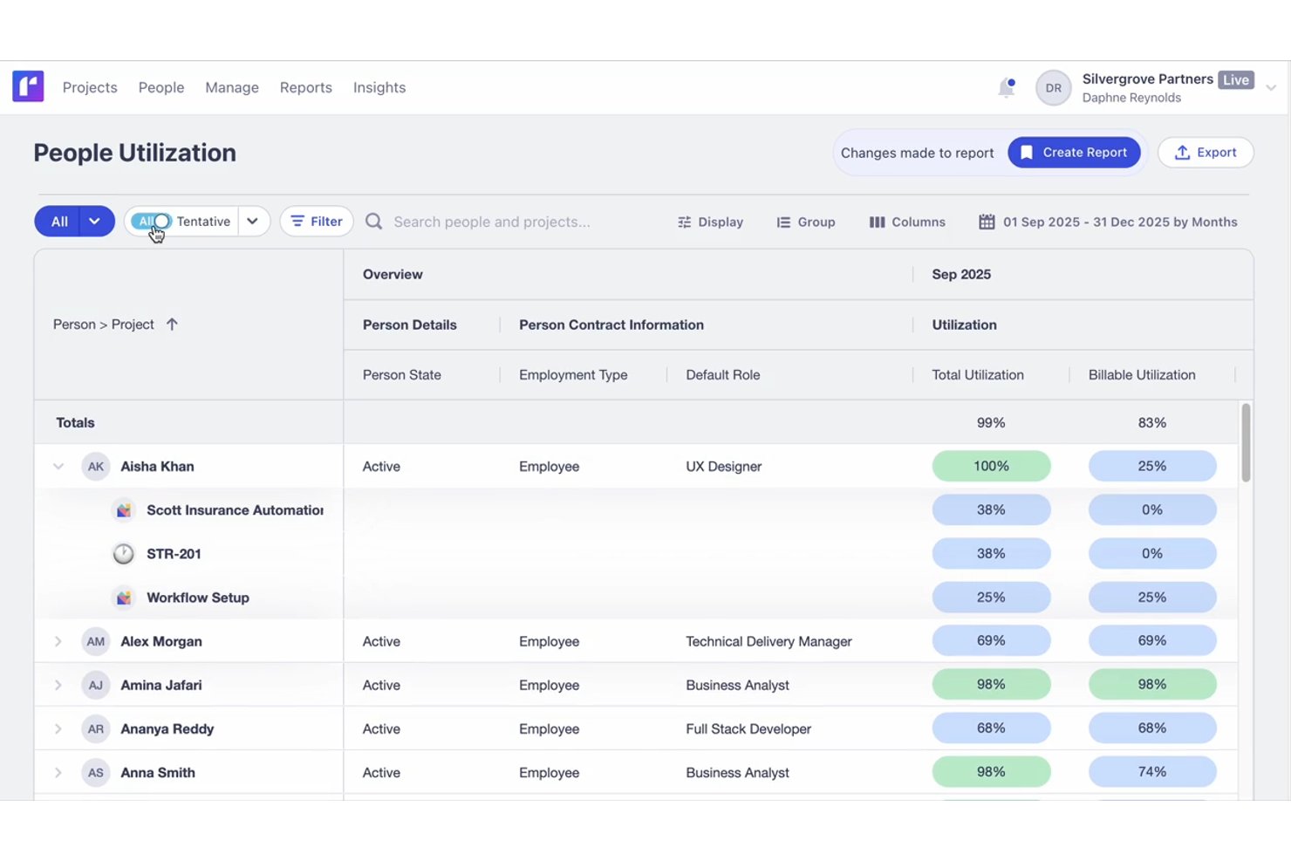This screenshot has height=861, width=1291.
Task: Select the STR-201 row
Action: click(635, 554)
